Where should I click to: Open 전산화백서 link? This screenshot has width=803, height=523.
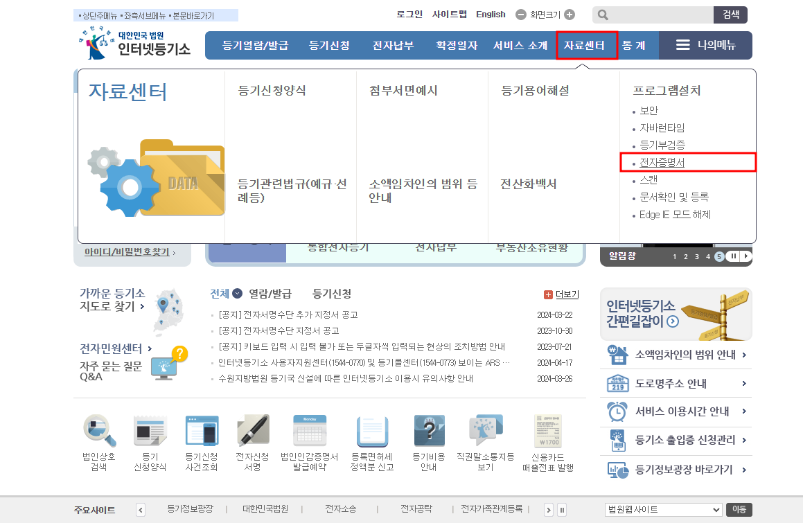pyautogui.click(x=529, y=184)
